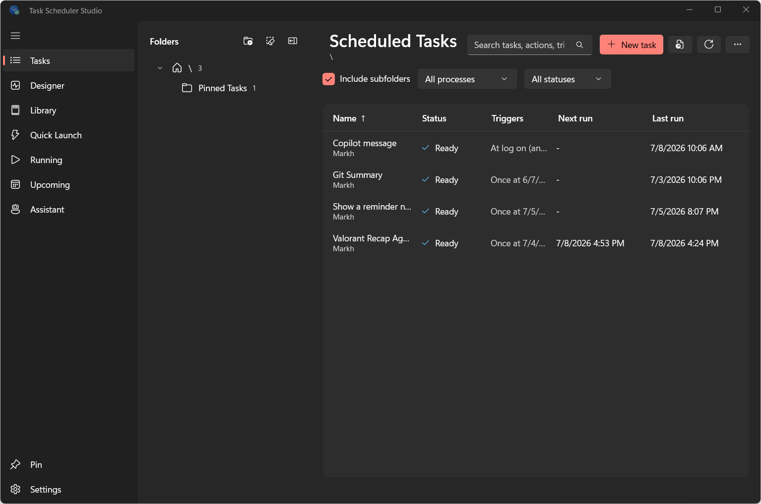Open the Assistant page
The width and height of the screenshot is (761, 504).
click(x=69, y=209)
